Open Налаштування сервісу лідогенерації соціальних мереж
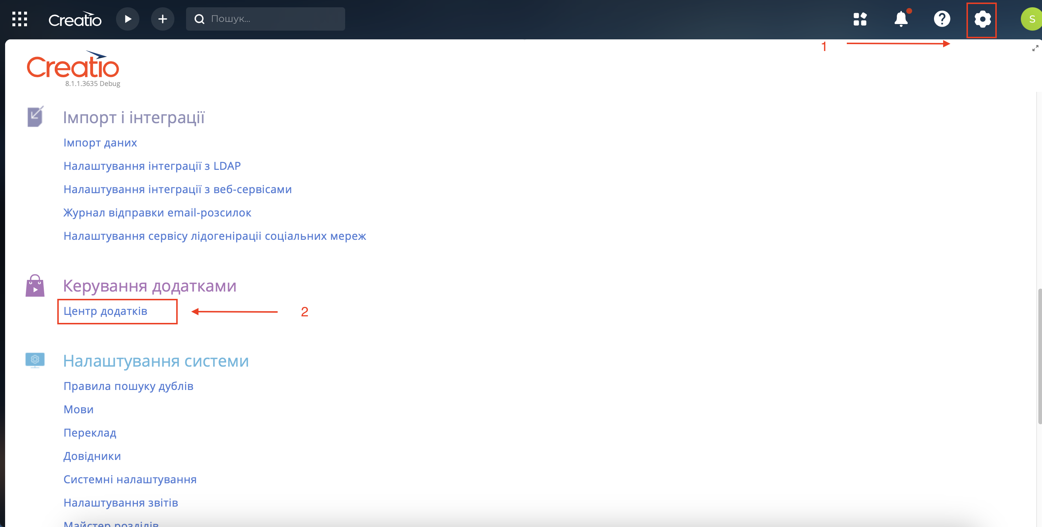The image size is (1042, 527). 215,236
